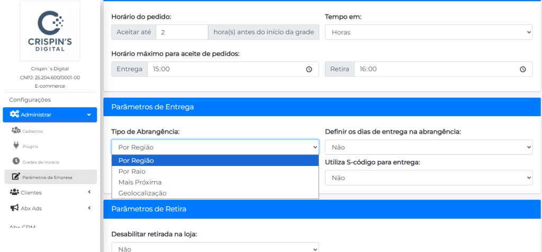Expand the Clientes submenu arrow

(x=89, y=192)
